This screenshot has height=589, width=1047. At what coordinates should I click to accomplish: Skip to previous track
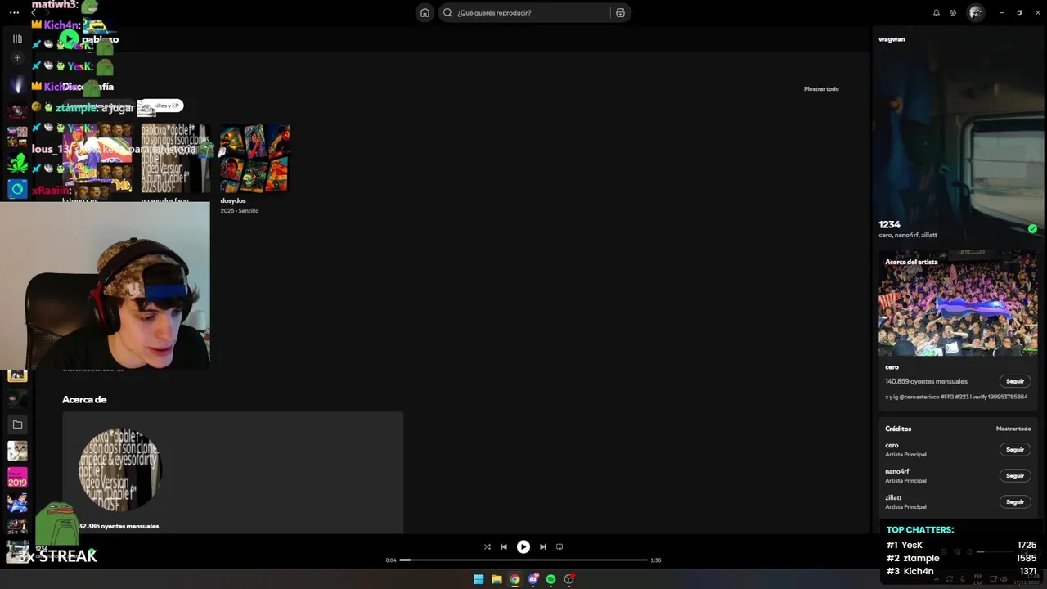coord(504,546)
